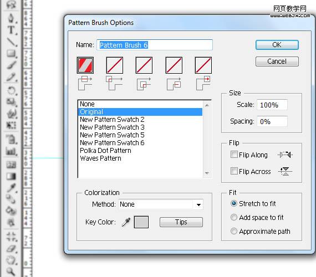Viewport: 316px width, 277px height.
Task: Click the pattern list scroll-up arrow
Action: (x=207, y=105)
